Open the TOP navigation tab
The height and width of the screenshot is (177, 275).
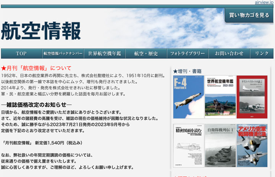(21, 54)
